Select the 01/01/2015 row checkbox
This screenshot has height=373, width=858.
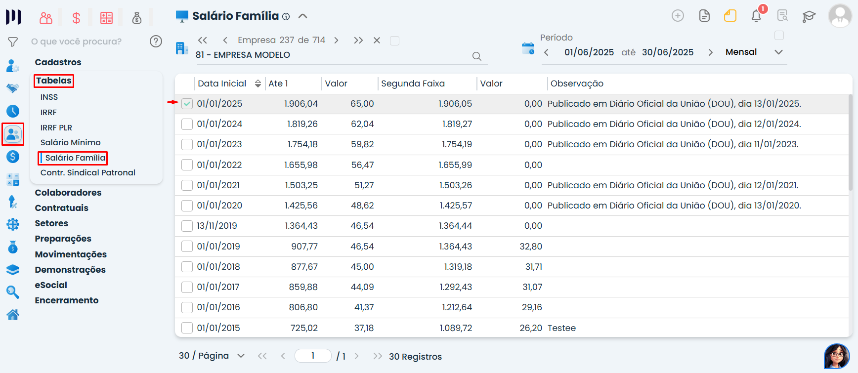pyautogui.click(x=187, y=328)
